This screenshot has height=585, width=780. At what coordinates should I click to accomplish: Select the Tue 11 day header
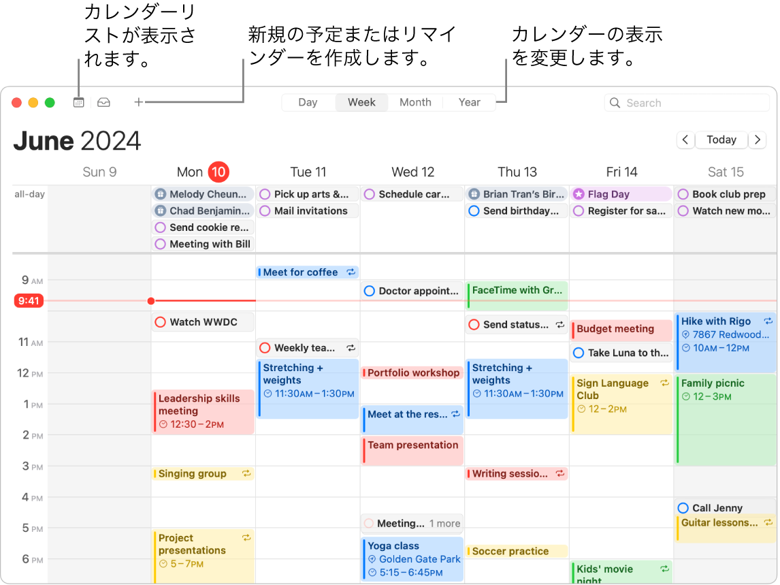(x=308, y=172)
